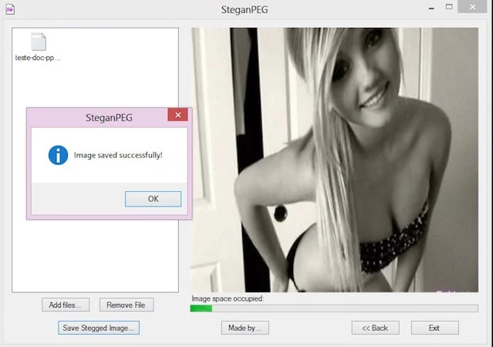The height and width of the screenshot is (347, 493).
Task: Click the image space occupied progress bar
Action: (334, 308)
